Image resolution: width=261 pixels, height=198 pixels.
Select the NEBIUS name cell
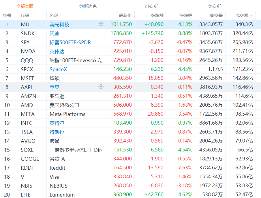(x=59, y=186)
